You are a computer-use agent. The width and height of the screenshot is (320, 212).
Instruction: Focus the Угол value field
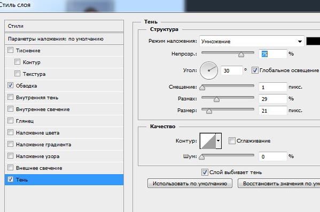[232, 70]
